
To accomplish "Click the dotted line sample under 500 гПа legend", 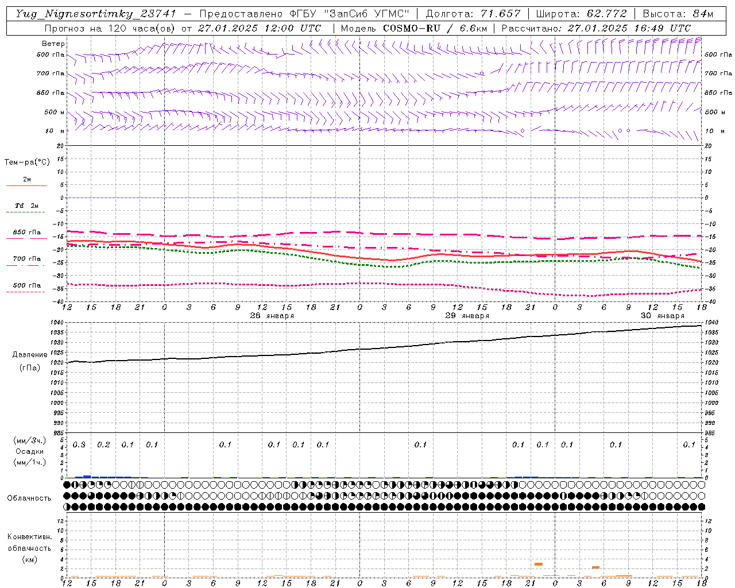I will point(25,292).
